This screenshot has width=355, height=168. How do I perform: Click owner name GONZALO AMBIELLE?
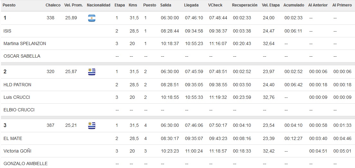(25, 163)
